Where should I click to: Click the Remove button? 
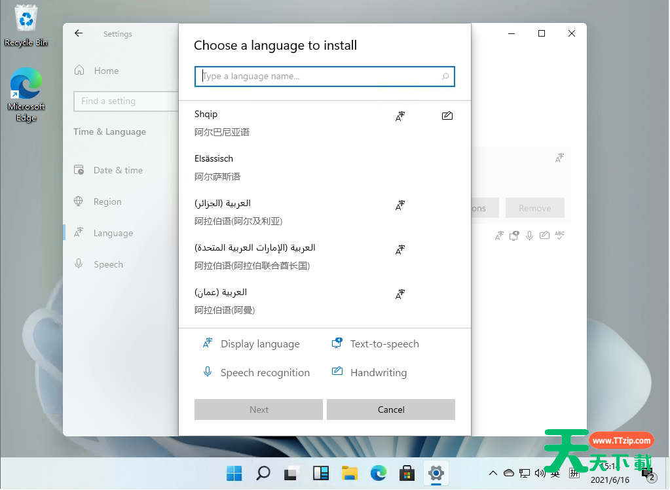(x=535, y=207)
